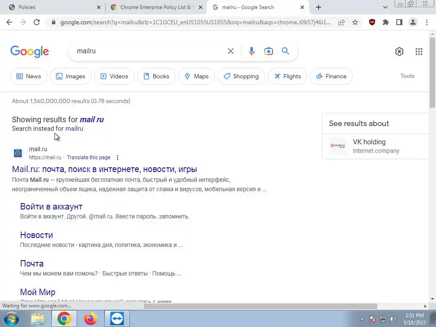436x327 pixels.
Task: Open Google quick settings gear
Action: pos(399,52)
